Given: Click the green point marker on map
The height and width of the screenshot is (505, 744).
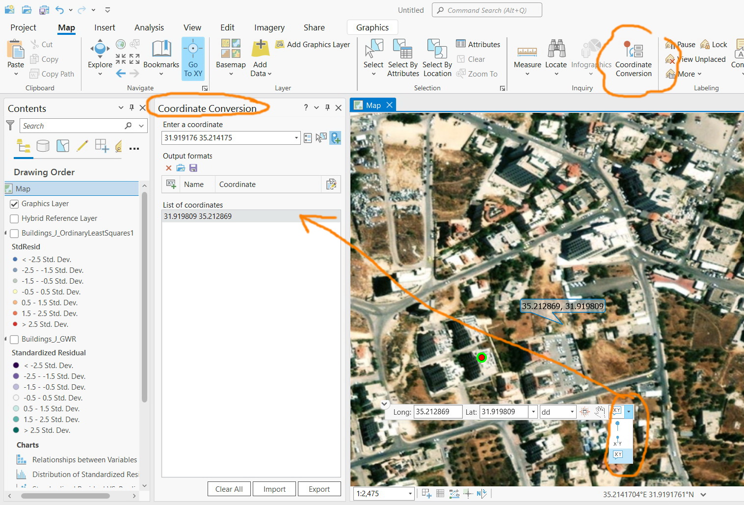Looking at the screenshot, I should (x=481, y=357).
